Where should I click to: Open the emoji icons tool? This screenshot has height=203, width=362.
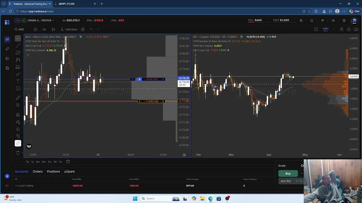click(18, 89)
